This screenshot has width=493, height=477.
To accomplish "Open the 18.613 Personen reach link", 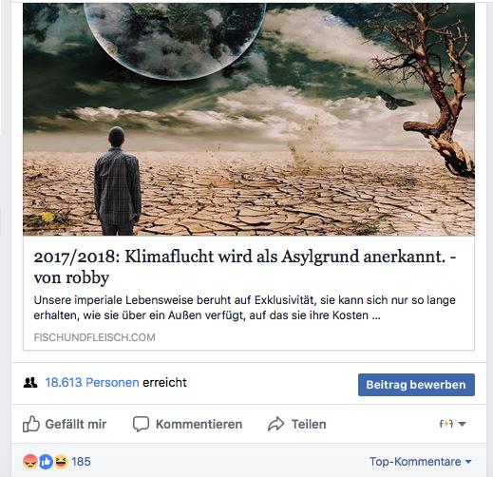I will tap(92, 383).
